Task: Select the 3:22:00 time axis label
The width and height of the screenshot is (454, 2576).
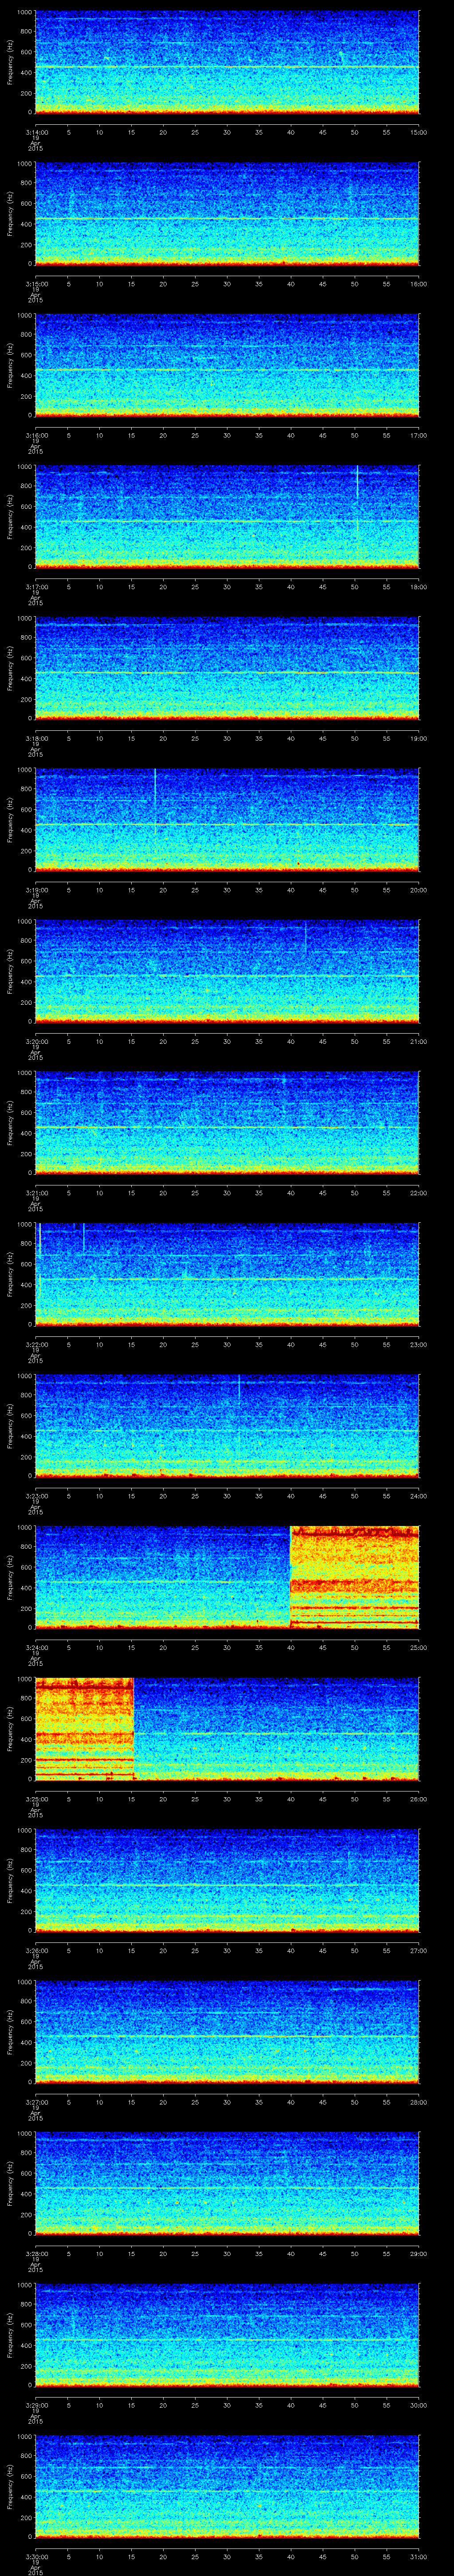Action: [x=36, y=1344]
